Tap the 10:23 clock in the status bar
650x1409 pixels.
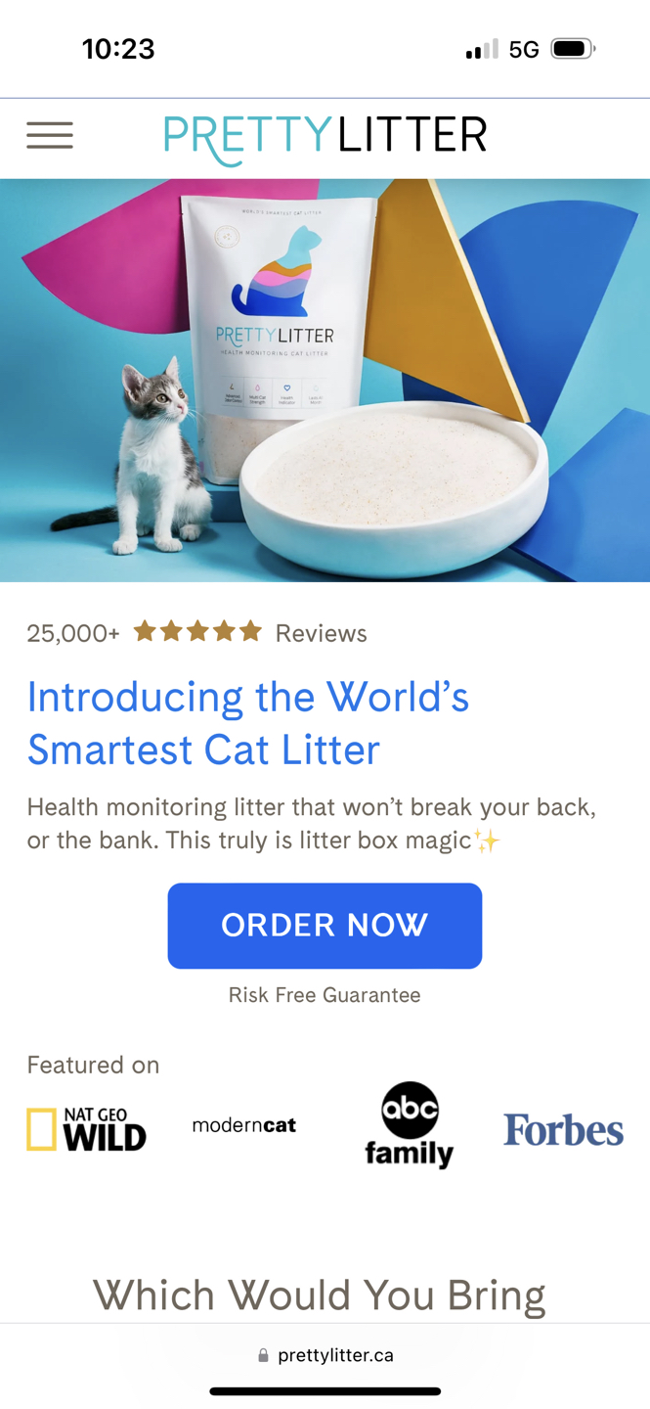pos(118,49)
